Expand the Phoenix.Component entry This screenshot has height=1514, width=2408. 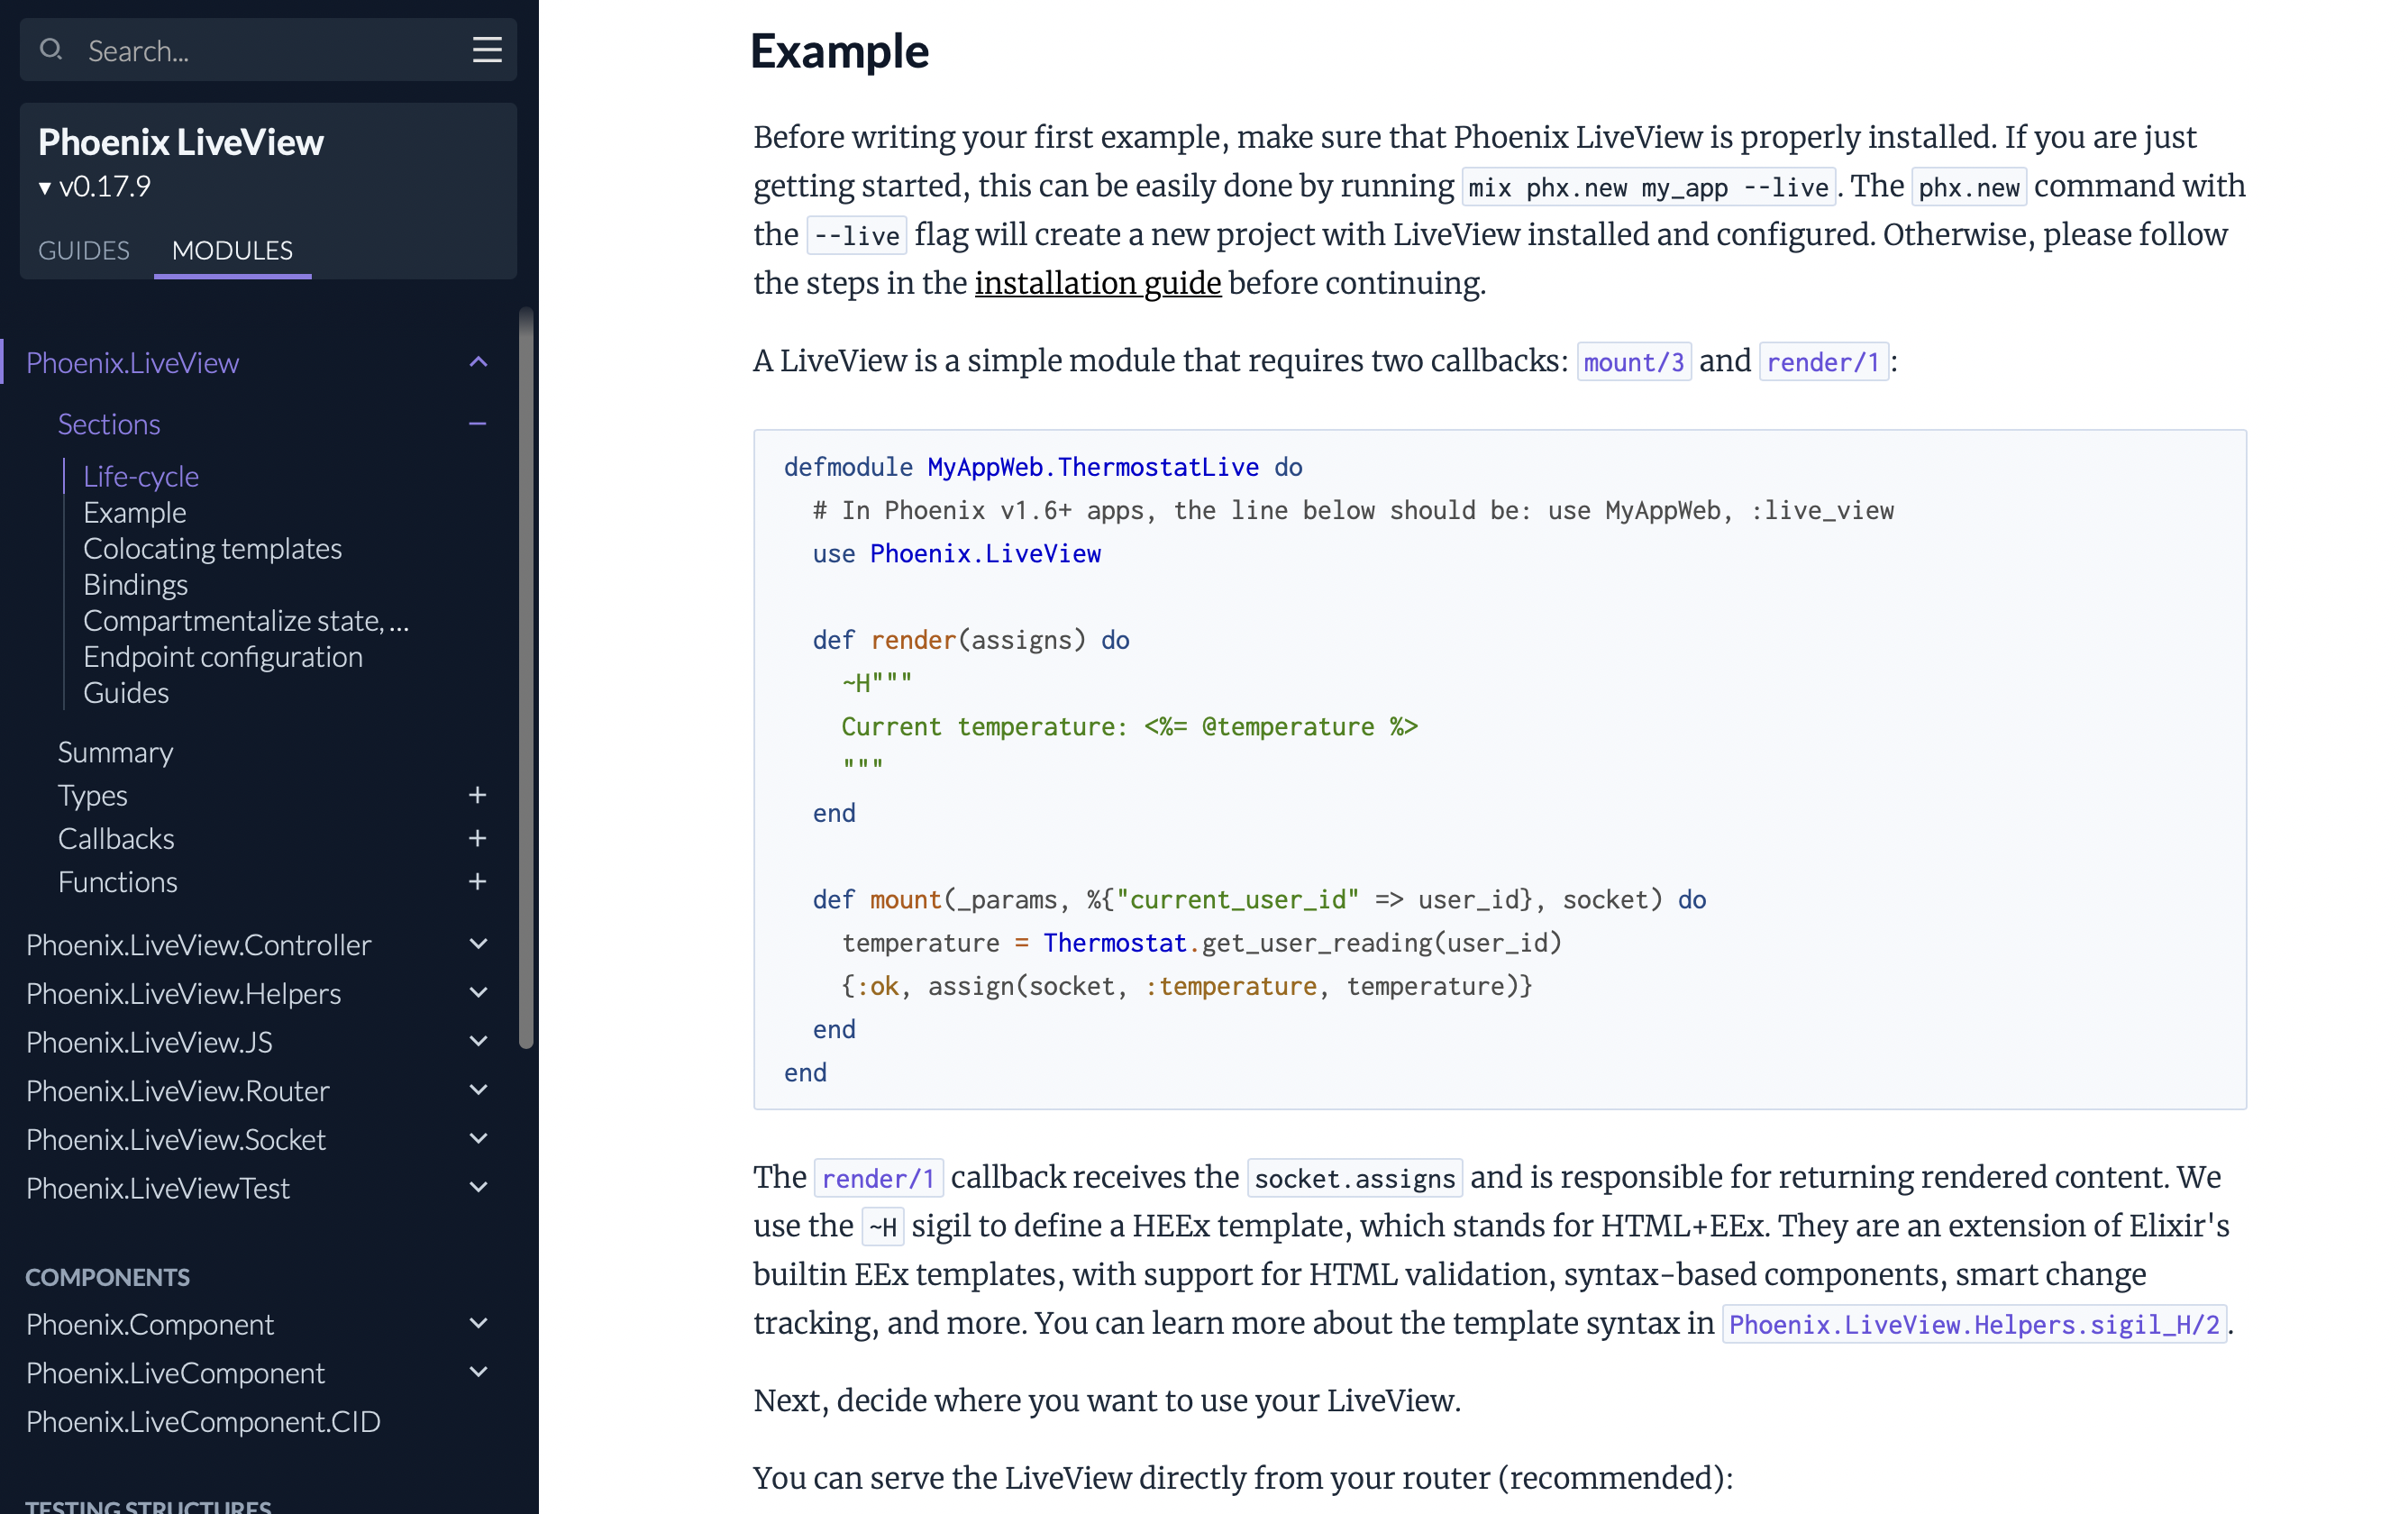coord(478,1323)
